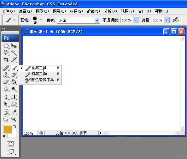The image size is (187, 159).
Task: Open the 分析(A) menu
Action: point(110,11)
